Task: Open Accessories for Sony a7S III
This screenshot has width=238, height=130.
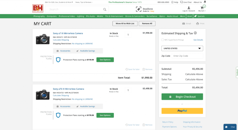Action: click(x=63, y=106)
